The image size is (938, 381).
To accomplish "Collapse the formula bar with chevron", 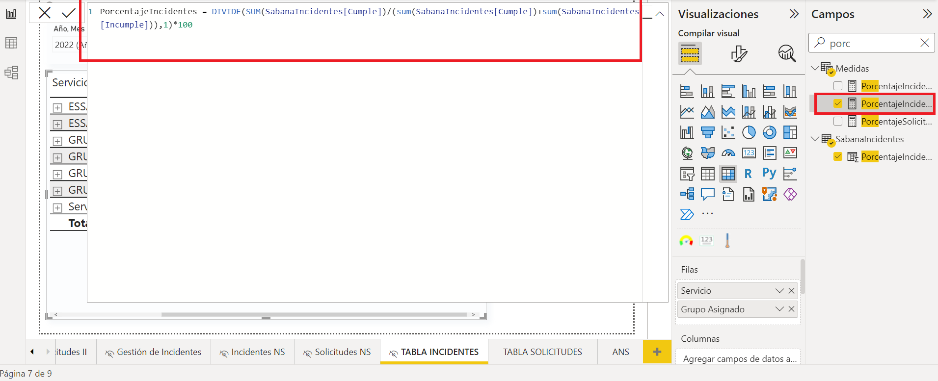I will (660, 14).
